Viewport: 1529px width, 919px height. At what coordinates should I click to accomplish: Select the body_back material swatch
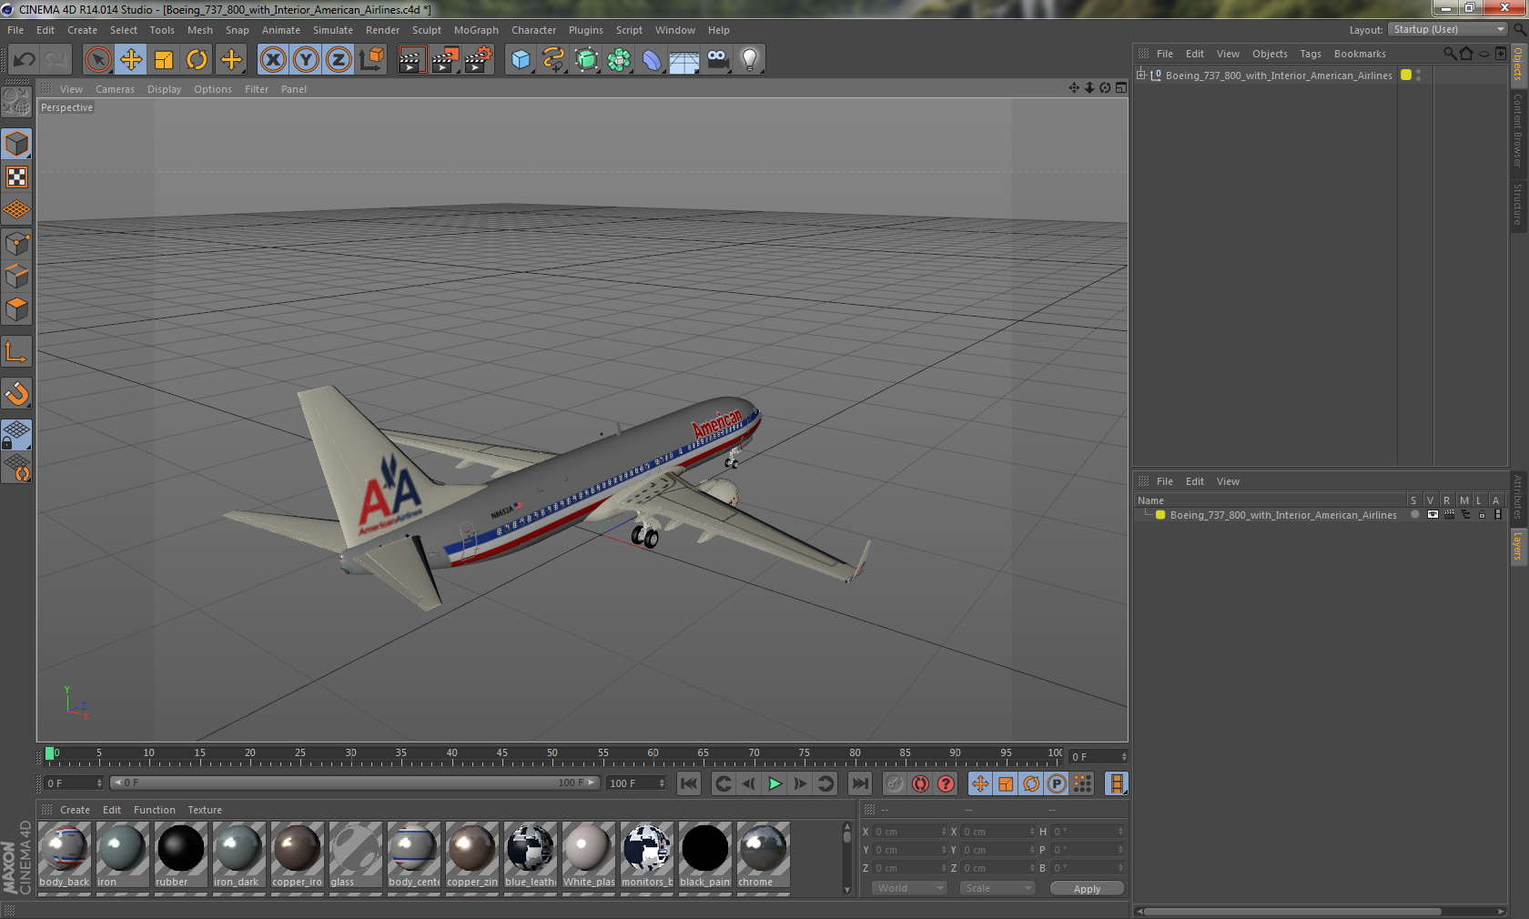pyautogui.click(x=65, y=854)
